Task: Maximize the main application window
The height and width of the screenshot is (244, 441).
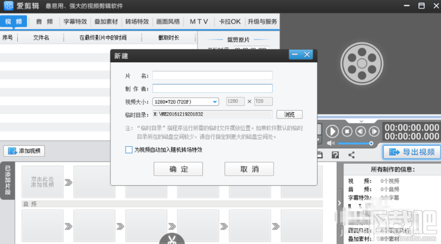Action: (421, 6)
